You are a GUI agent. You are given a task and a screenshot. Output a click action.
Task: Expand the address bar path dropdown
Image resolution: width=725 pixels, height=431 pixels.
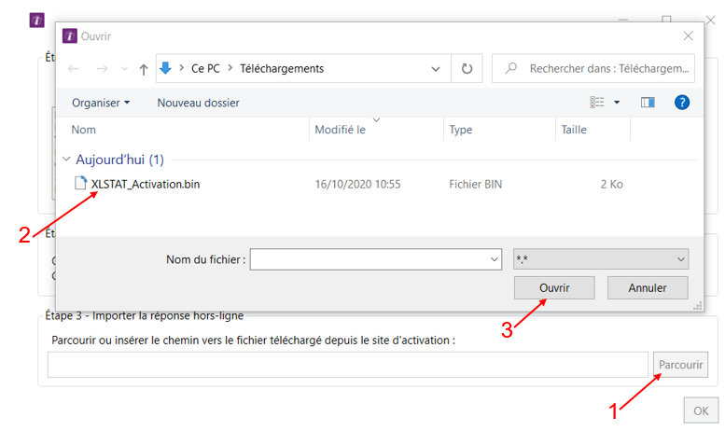(436, 69)
